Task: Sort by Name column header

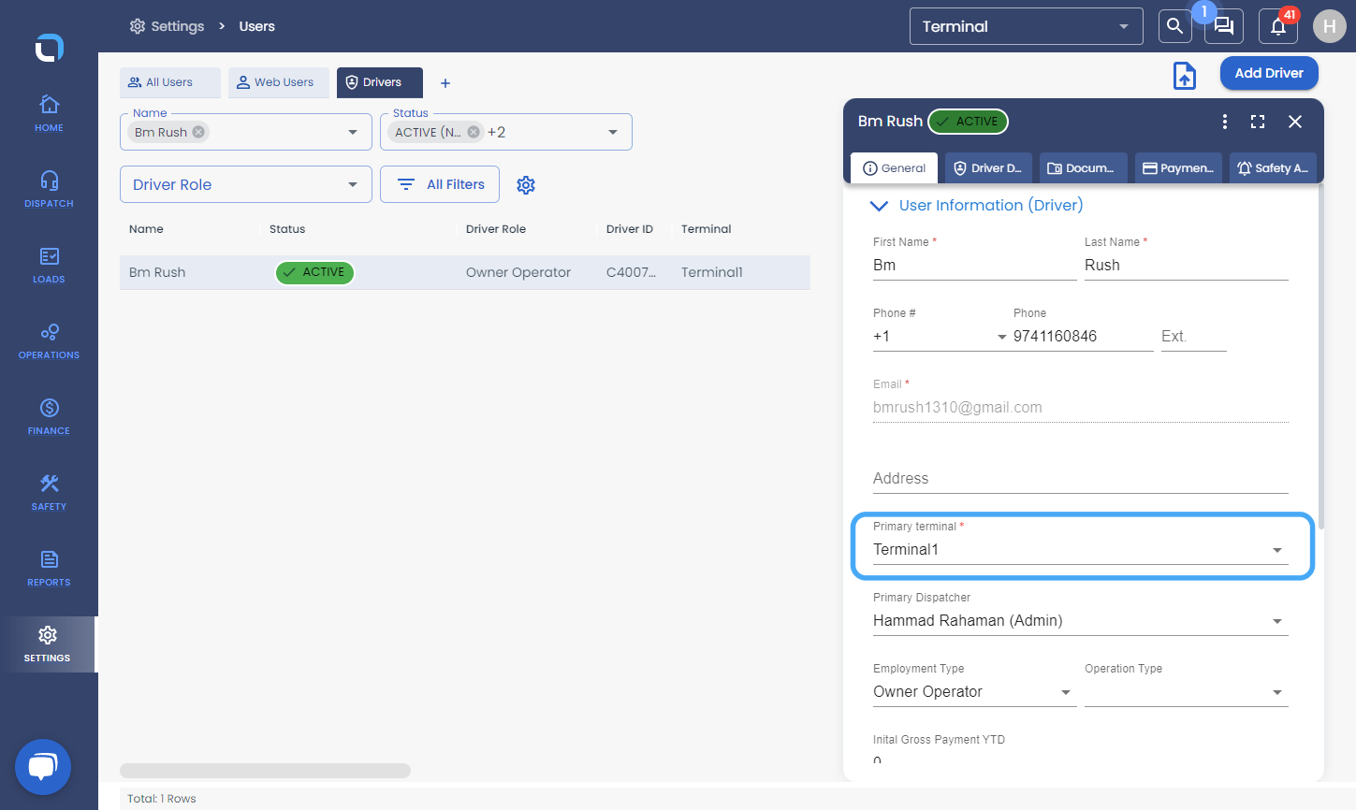Action: point(146,229)
